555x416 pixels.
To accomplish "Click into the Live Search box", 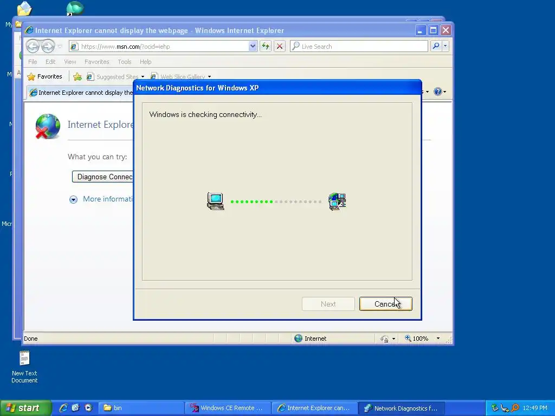I will (359, 47).
